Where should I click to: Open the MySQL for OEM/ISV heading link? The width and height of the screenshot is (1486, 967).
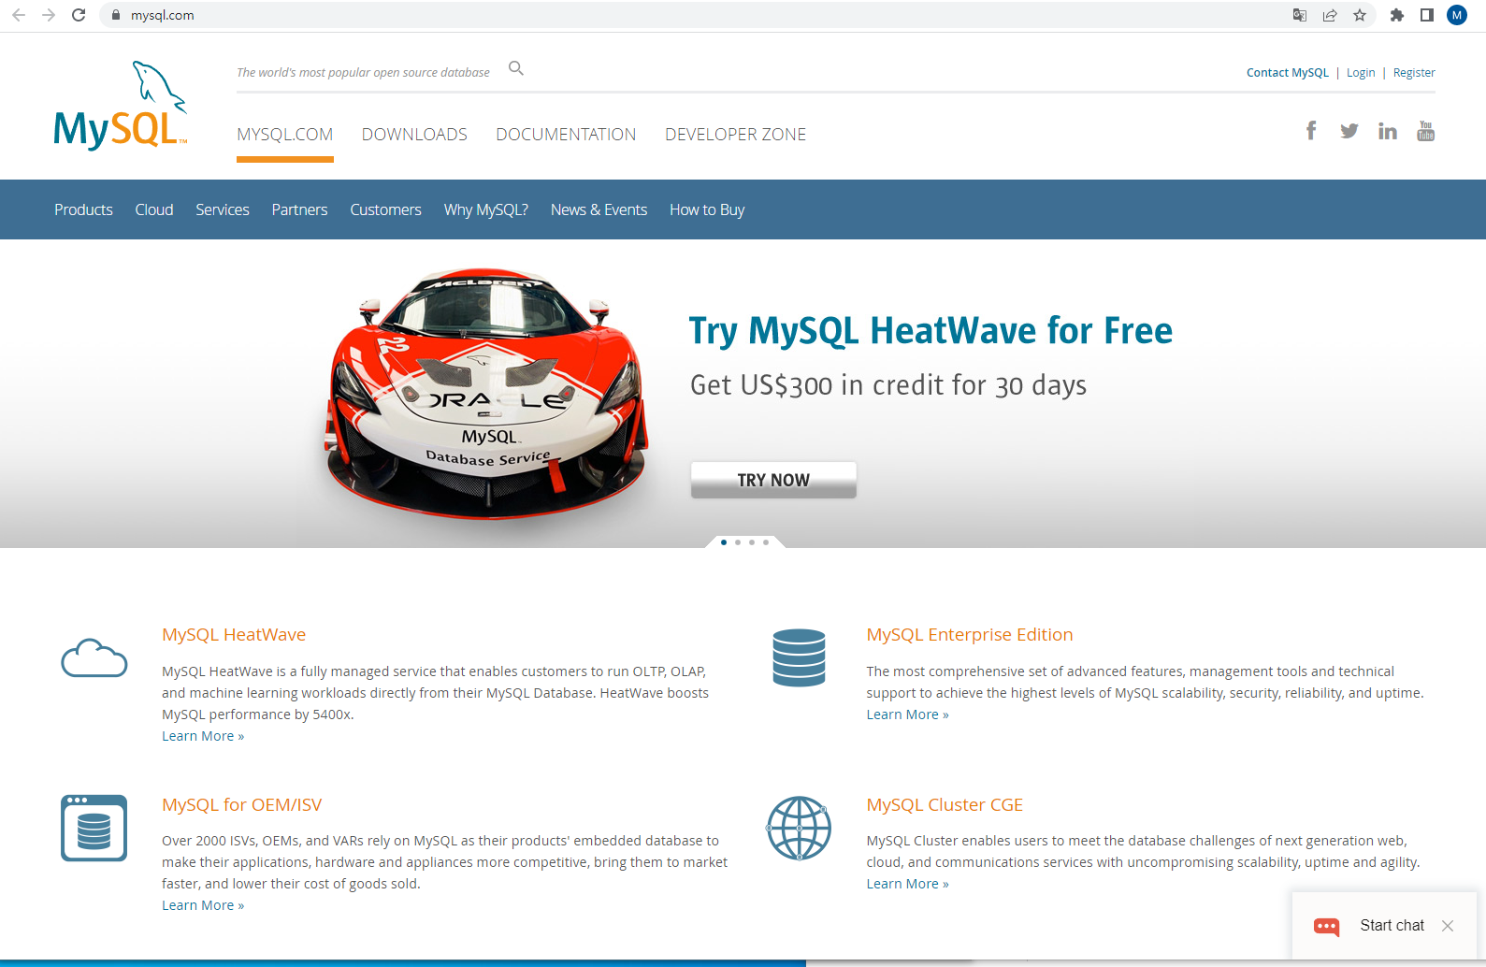(x=241, y=804)
